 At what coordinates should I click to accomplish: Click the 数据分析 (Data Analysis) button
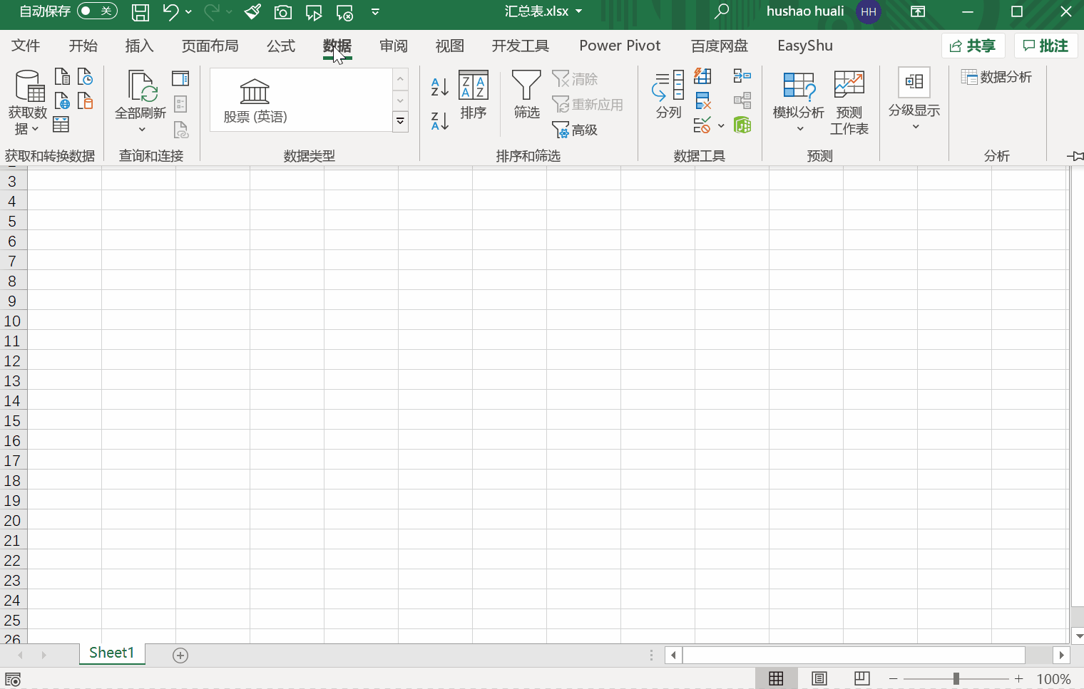(x=998, y=77)
